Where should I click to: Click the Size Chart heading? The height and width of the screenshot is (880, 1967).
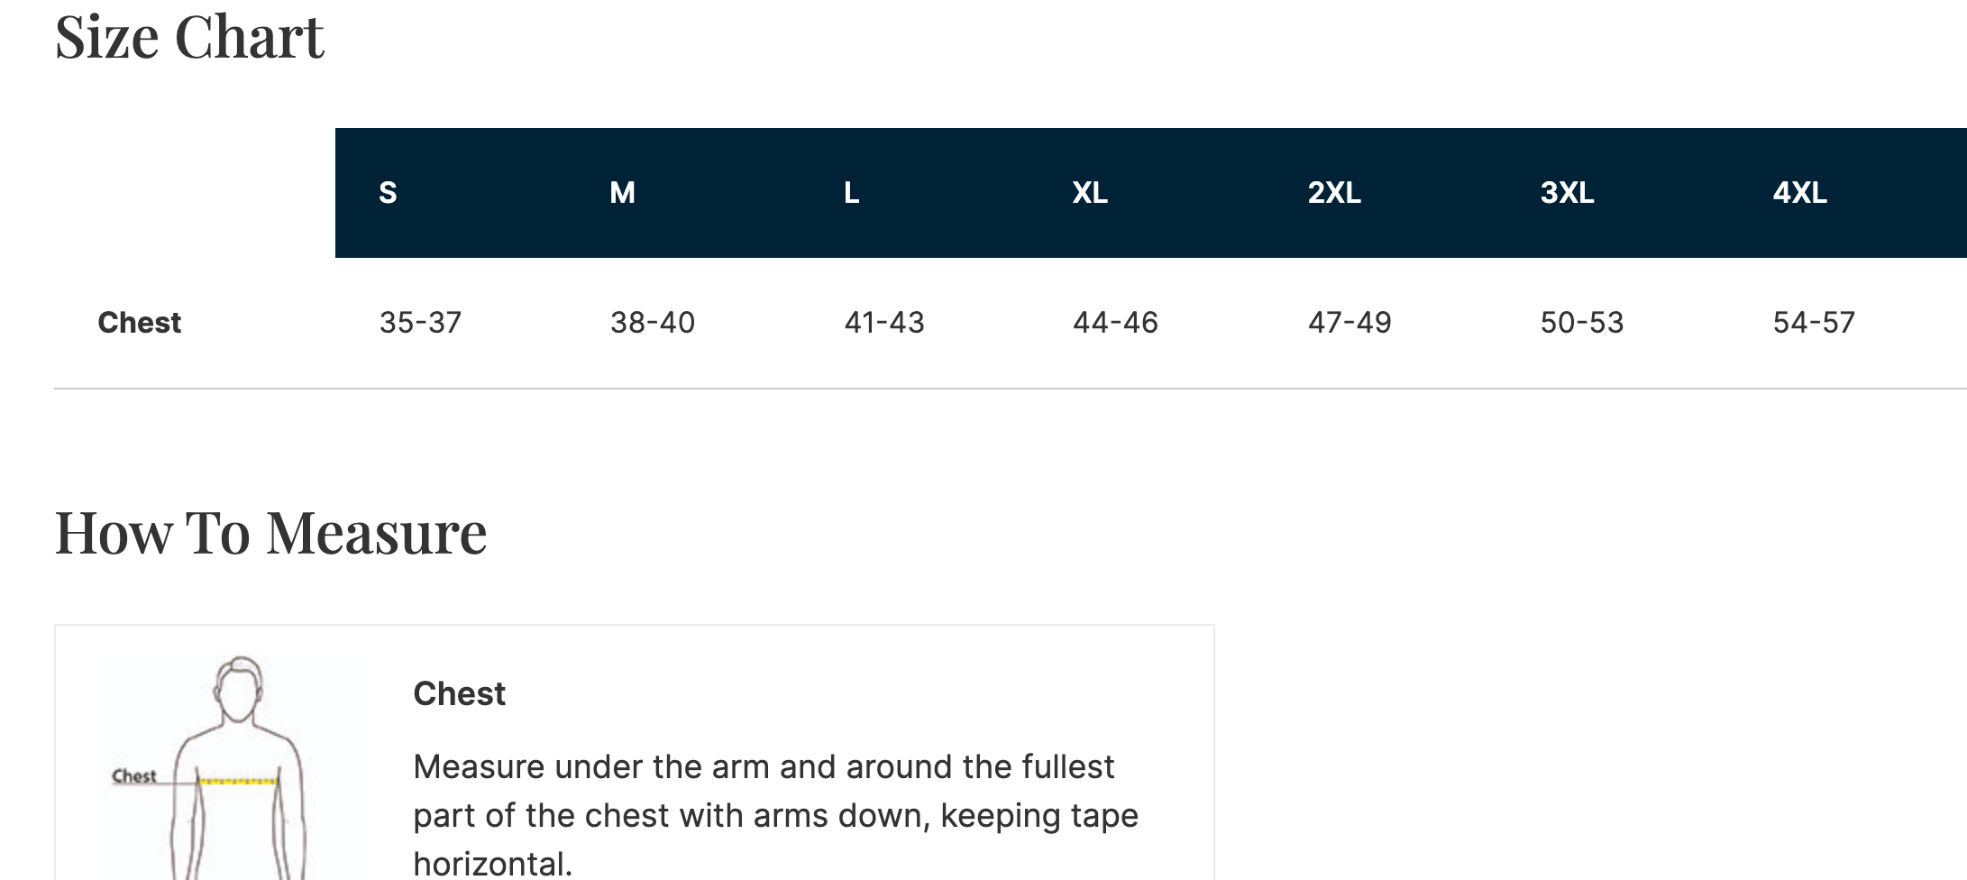pyautogui.click(x=189, y=38)
